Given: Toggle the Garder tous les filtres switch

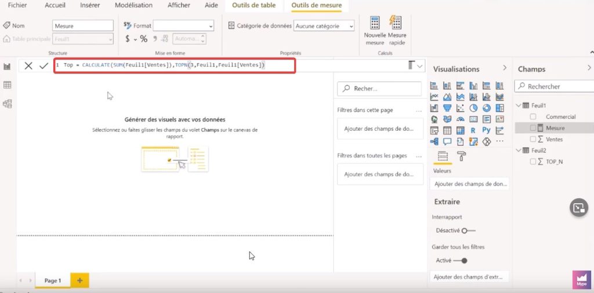Looking at the screenshot, I should click(x=460, y=261).
